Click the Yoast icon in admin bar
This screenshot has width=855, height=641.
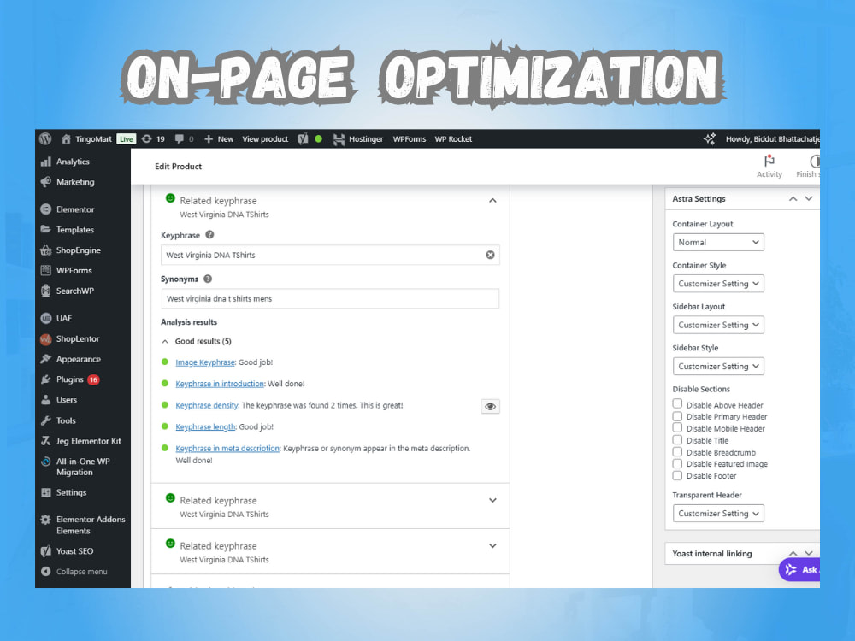(304, 139)
